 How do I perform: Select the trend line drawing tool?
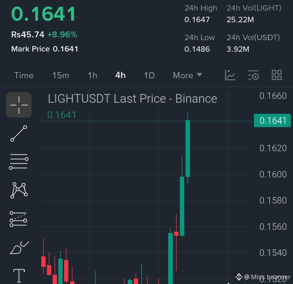click(19, 133)
